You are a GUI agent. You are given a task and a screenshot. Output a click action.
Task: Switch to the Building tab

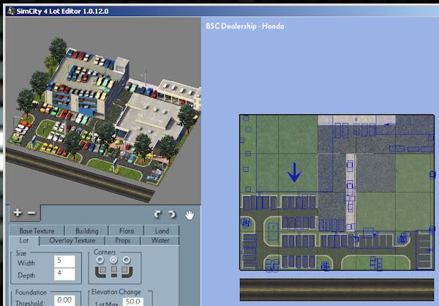(87, 231)
